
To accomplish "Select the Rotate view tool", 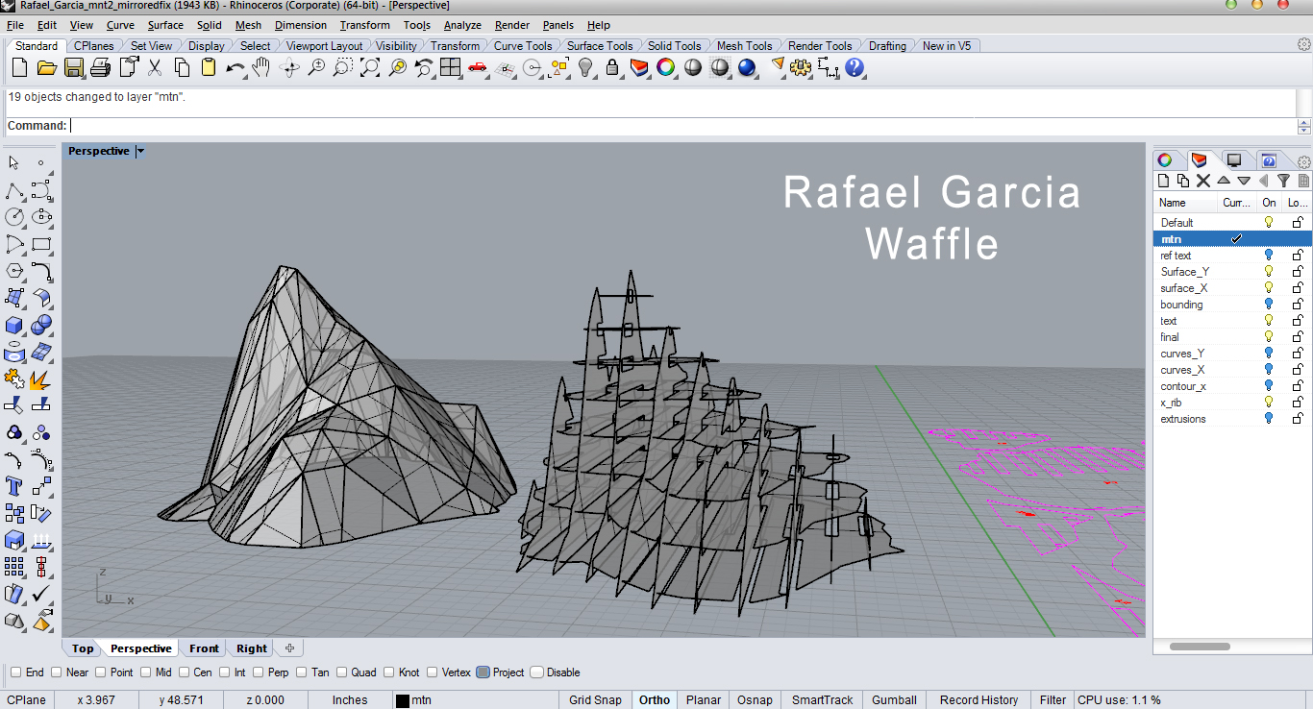I will pyautogui.click(x=289, y=67).
